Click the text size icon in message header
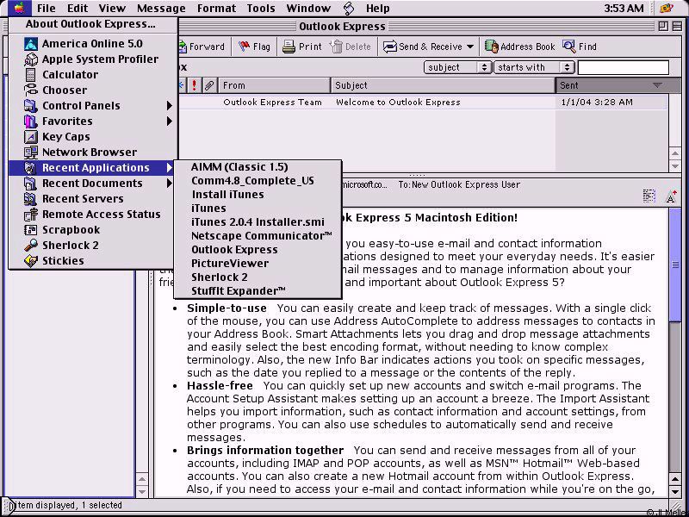This screenshot has height=517, width=689. (671, 196)
